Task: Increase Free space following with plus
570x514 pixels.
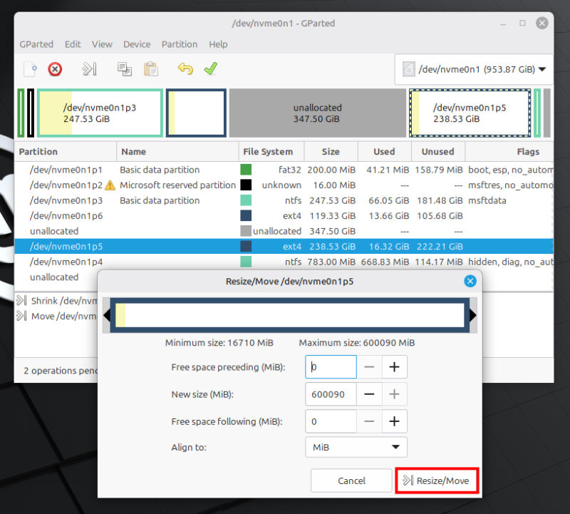Action: point(394,421)
